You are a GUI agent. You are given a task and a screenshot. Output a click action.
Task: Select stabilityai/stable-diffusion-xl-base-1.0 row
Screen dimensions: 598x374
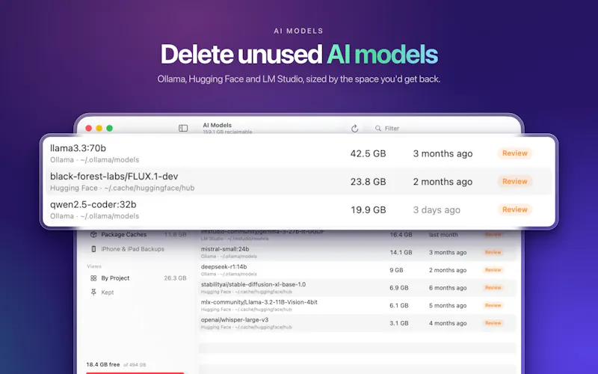[x=357, y=287]
